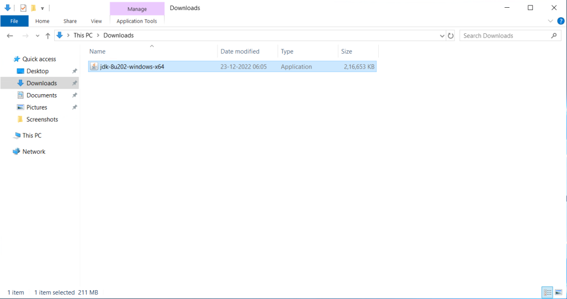Click This PC in address bar
The height and width of the screenshot is (299, 567).
point(83,35)
